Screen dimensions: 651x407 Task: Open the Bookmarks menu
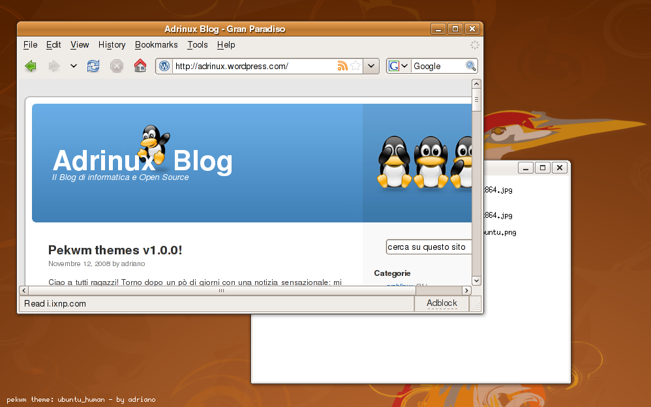156,44
